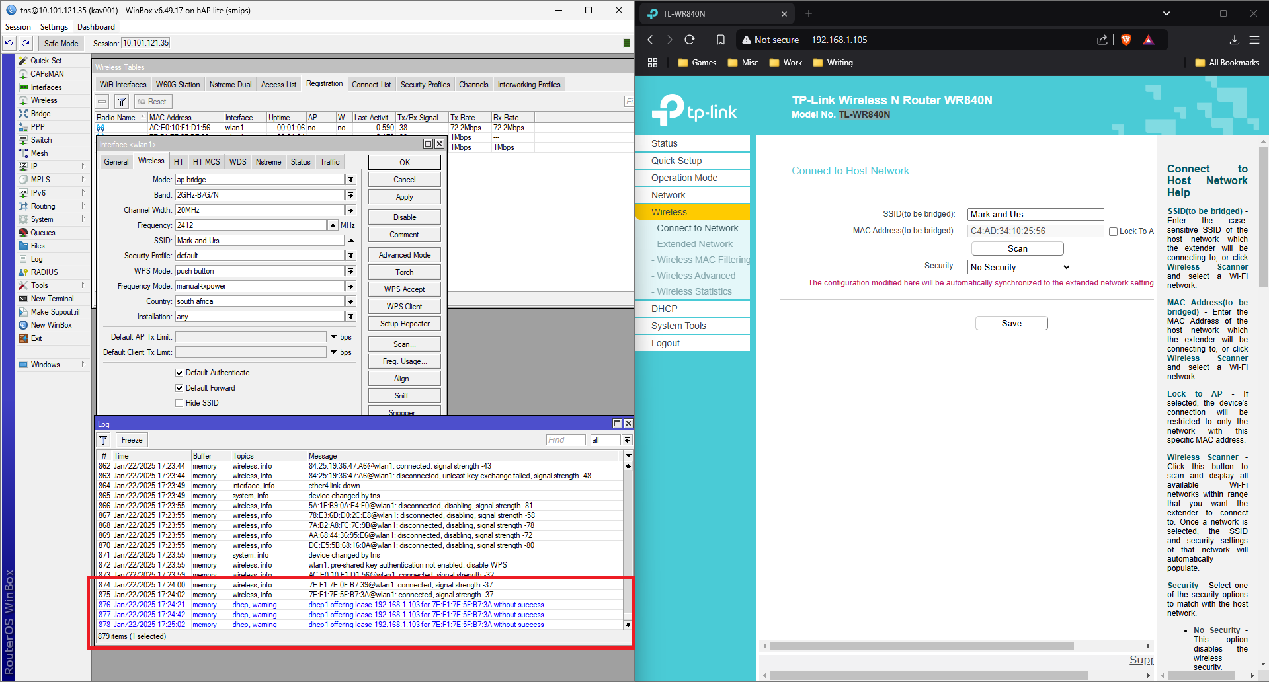Open DHCP in TP-Link menu
The width and height of the screenshot is (1269, 682).
coord(692,309)
